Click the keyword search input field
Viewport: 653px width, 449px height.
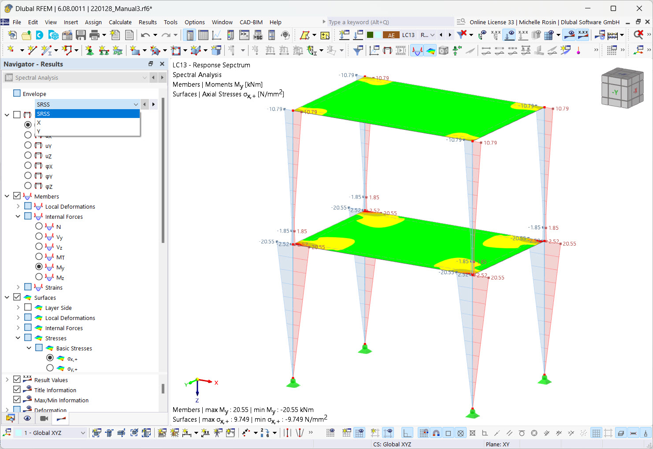(x=388, y=22)
